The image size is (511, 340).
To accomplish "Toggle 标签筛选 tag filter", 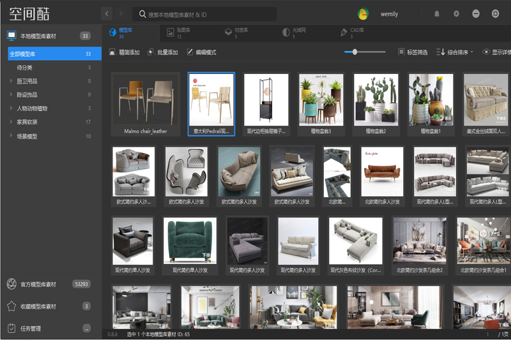I will pos(413,52).
